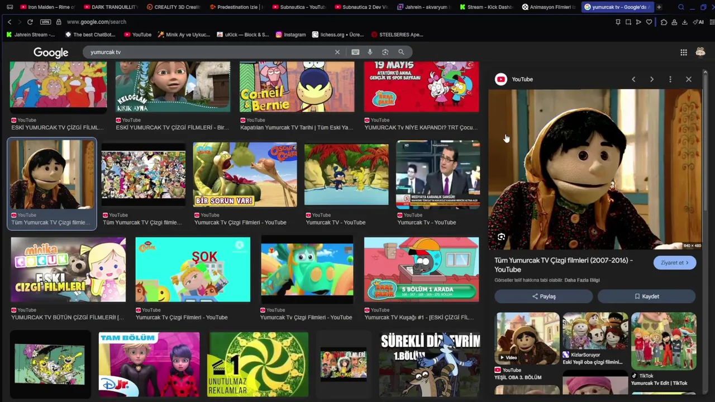Open the YouTube bookmark in bookmarks bar
This screenshot has width=715, height=402.
point(137,35)
